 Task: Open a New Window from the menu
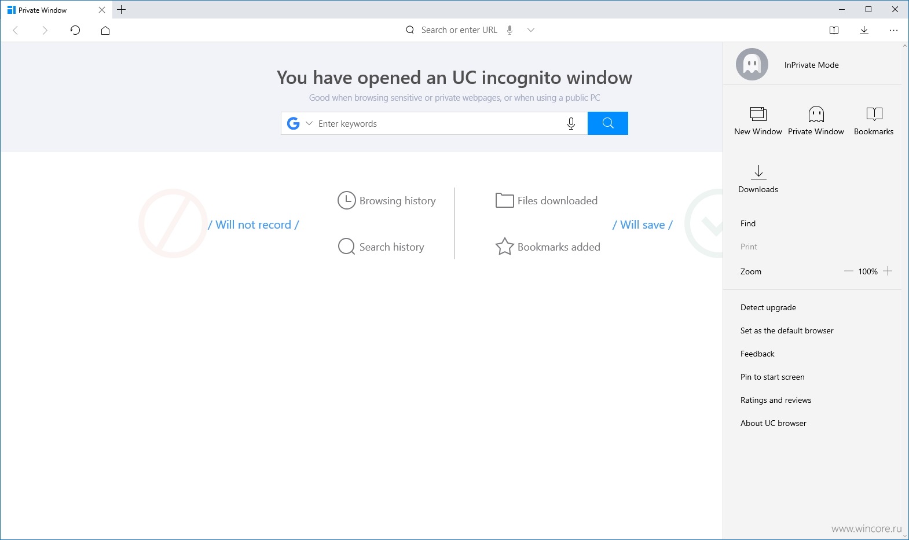pyautogui.click(x=758, y=121)
